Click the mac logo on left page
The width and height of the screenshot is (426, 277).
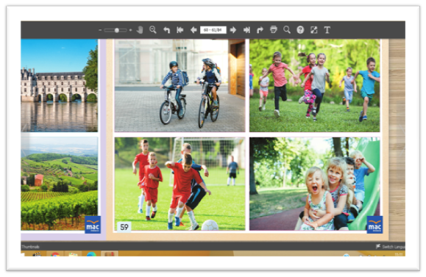tap(93, 225)
